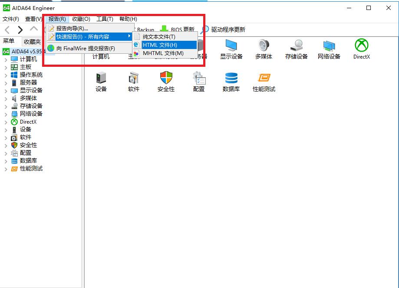Select HTML 文件(H) from the submenu
Screen dimensions: 399x288
tap(160, 45)
